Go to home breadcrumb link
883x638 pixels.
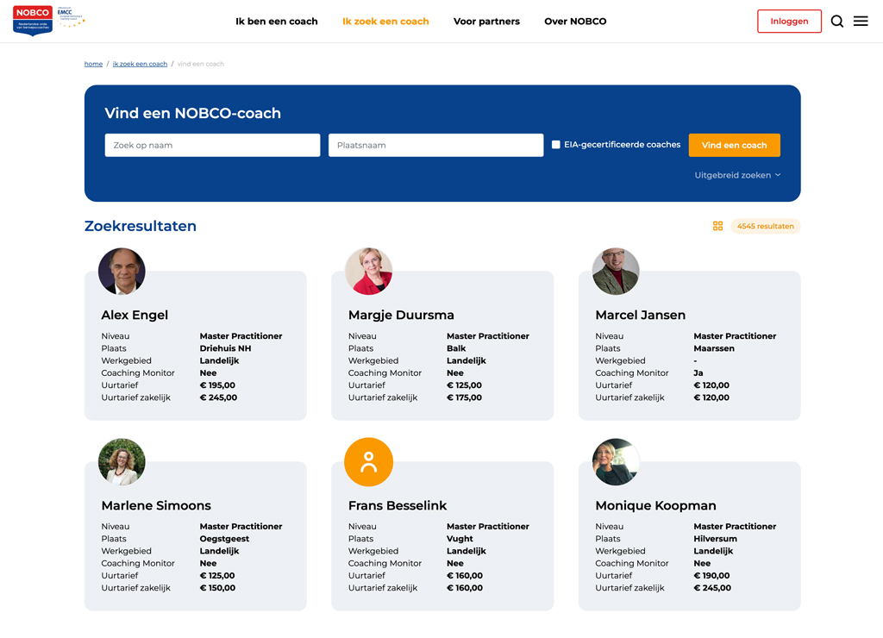(93, 64)
